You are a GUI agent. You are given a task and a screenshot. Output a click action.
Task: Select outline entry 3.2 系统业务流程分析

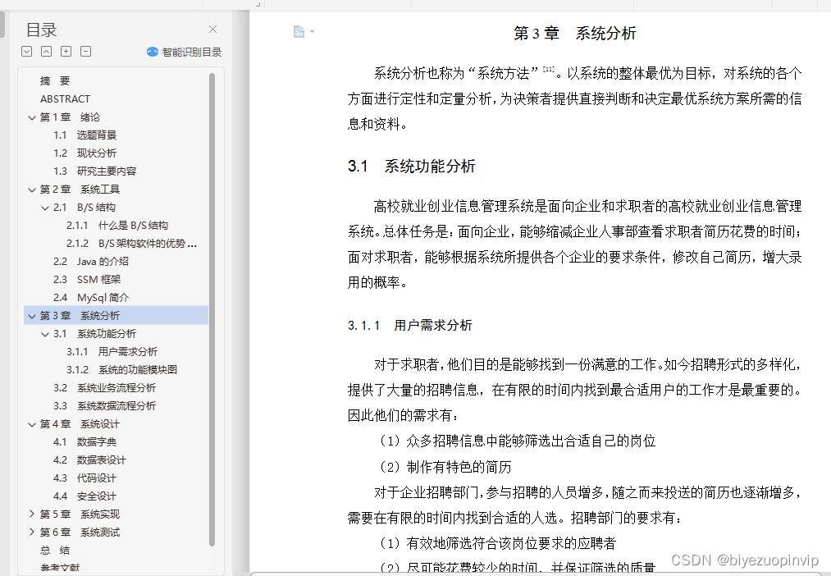pyautogui.click(x=104, y=388)
